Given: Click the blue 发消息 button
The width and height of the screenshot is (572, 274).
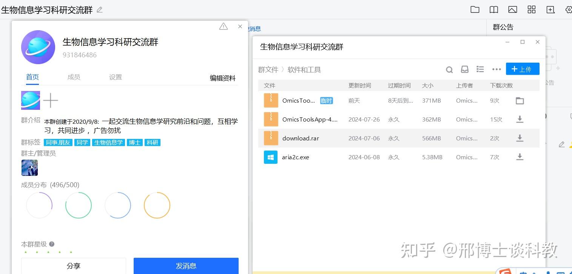Looking at the screenshot, I should tap(186, 266).
